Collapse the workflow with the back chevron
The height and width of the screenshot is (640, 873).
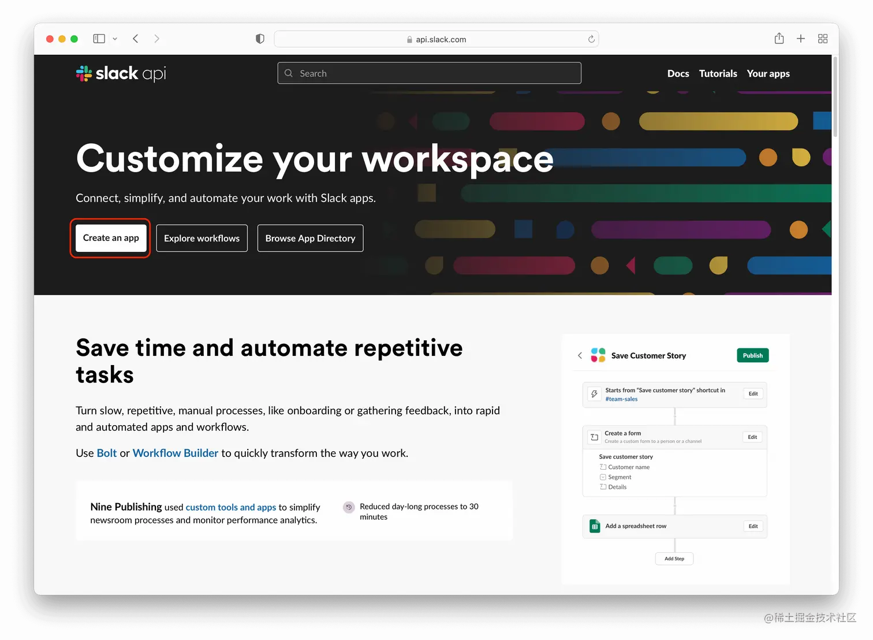[580, 355]
